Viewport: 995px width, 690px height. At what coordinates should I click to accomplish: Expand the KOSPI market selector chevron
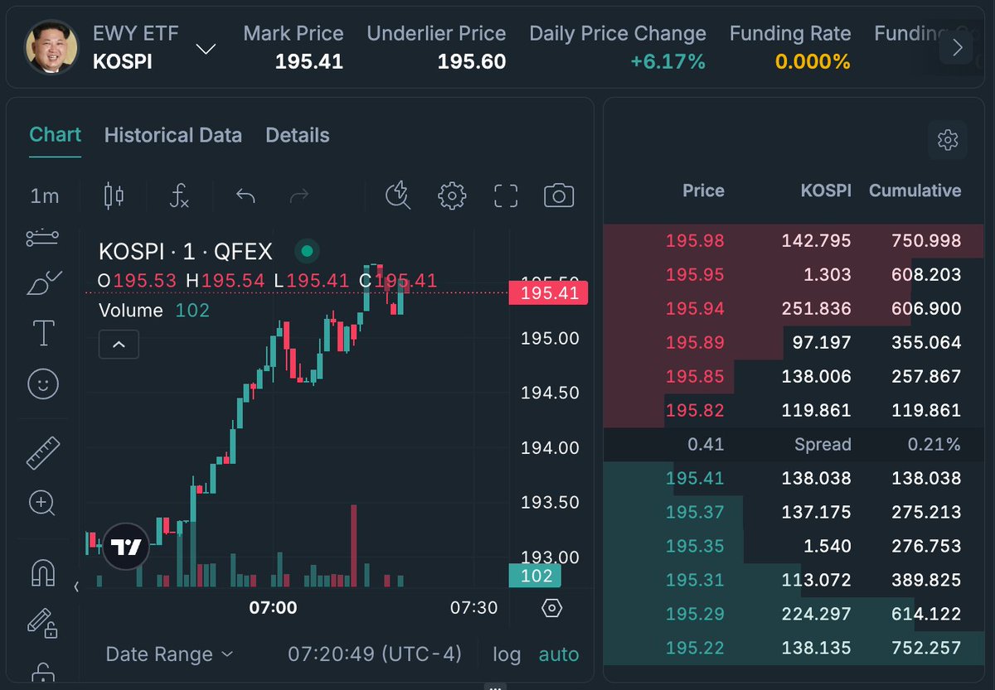(x=205, y=50)
